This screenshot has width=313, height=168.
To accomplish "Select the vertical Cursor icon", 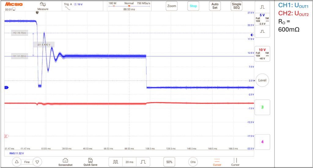I will point(235,160).
